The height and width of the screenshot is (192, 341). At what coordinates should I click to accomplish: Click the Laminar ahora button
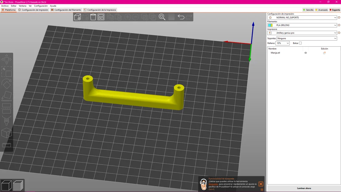304,188
